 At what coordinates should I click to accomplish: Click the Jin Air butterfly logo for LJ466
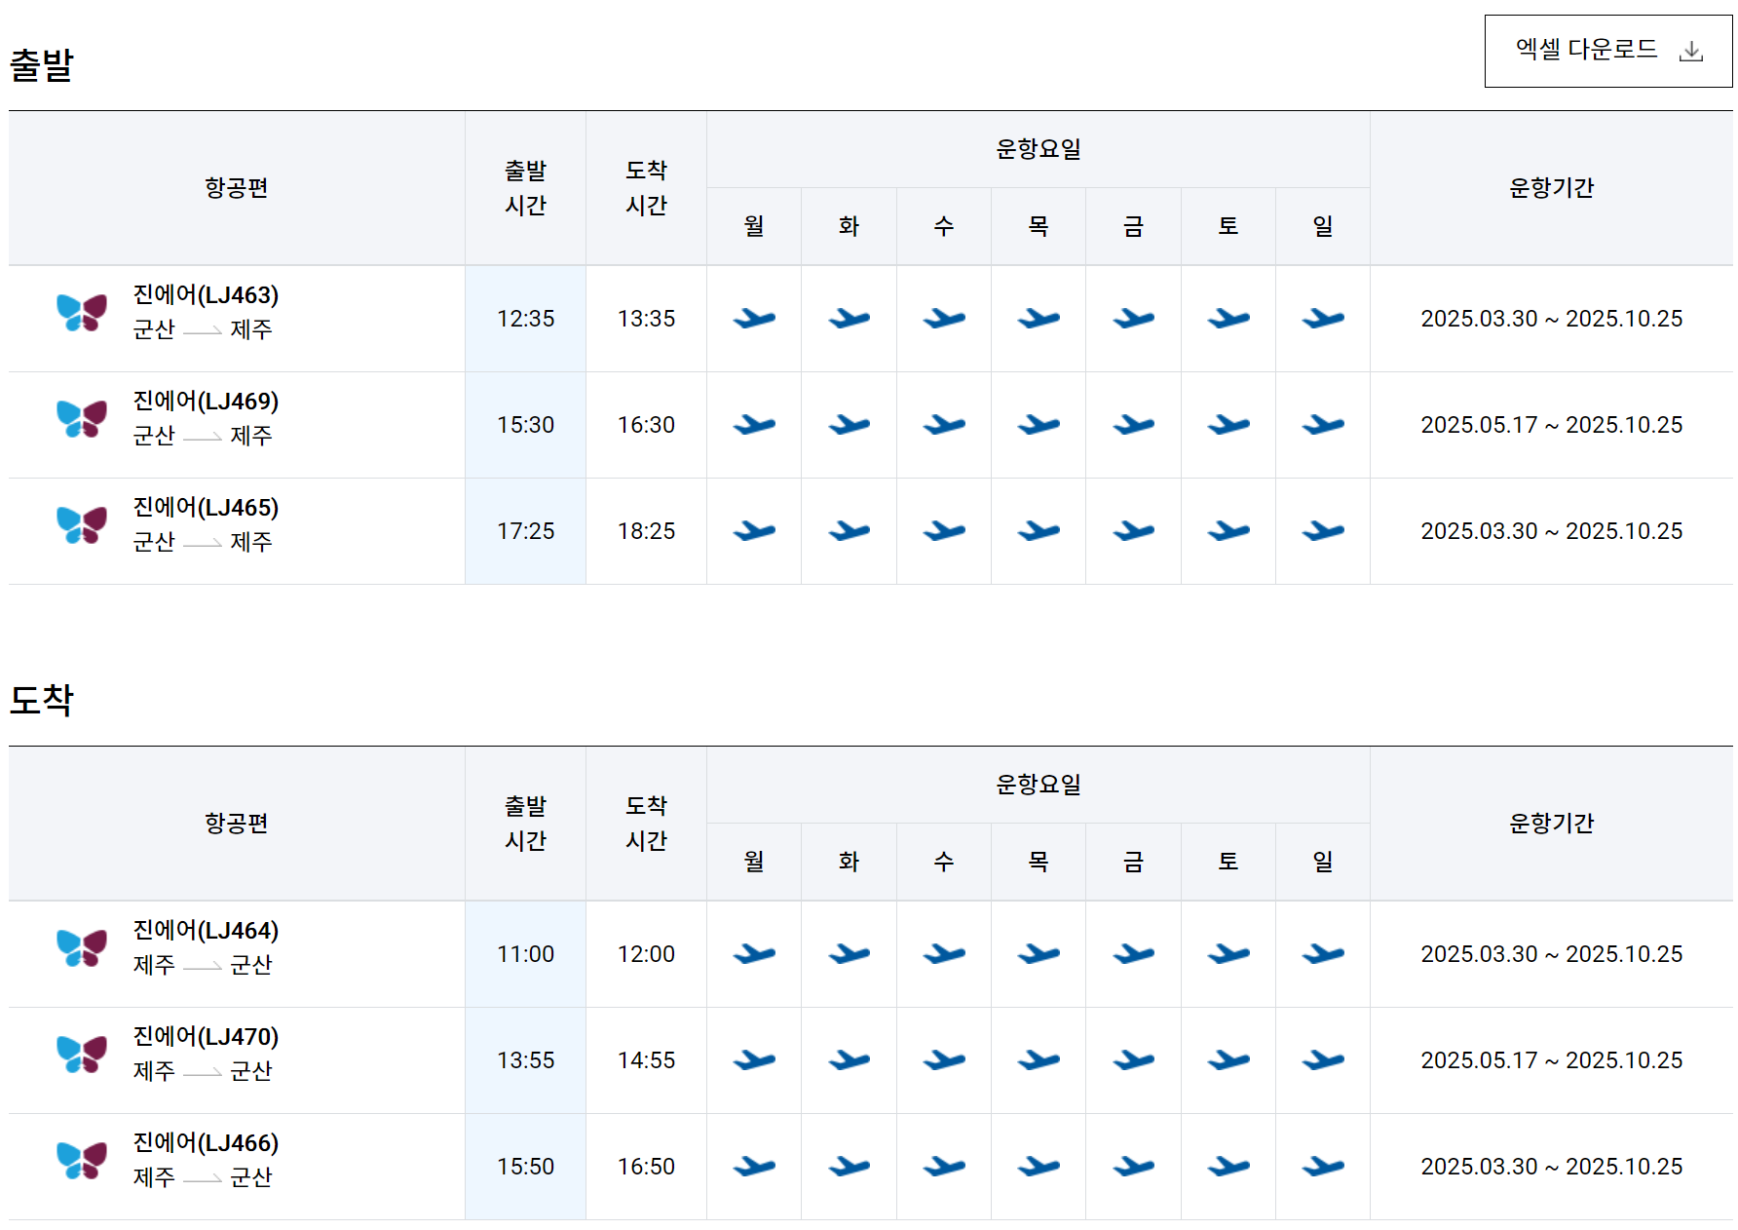(82, 1161)
